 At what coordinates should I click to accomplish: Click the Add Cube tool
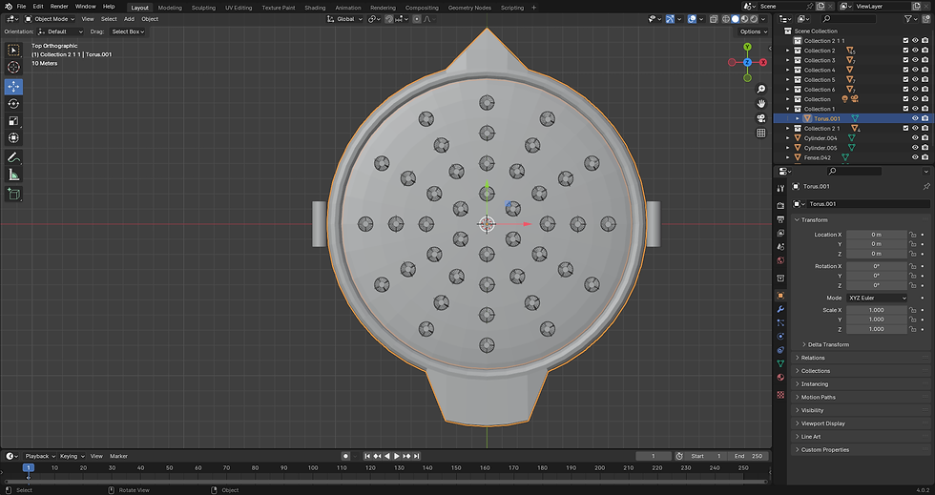13,194
